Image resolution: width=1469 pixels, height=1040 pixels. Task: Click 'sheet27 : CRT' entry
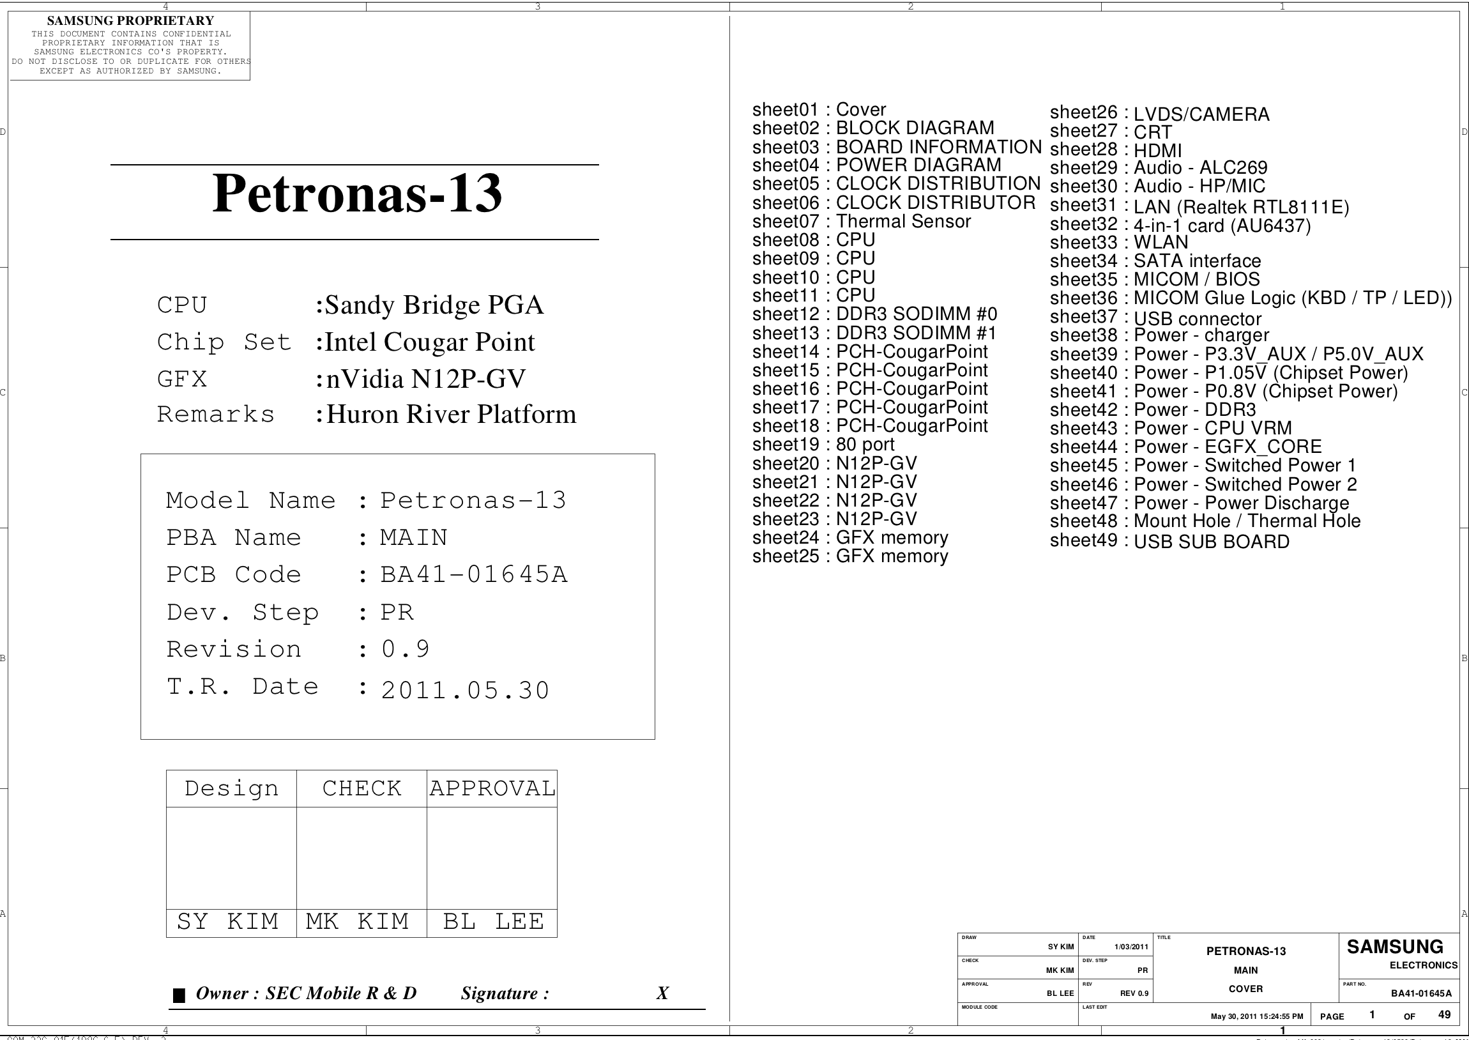tap(1111, 132)
